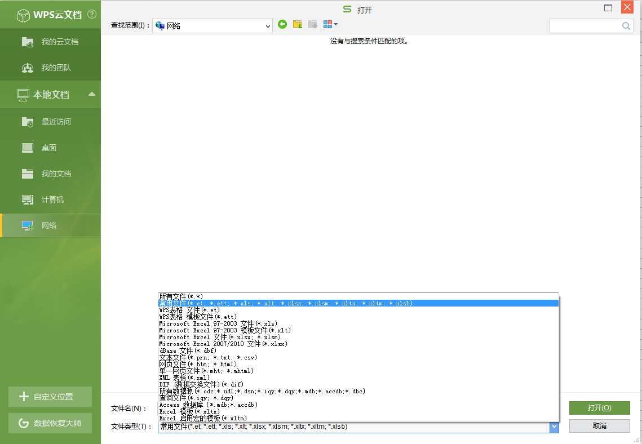Click the 打开(O) button
Viewport: 642px width, 444px height.
coord(599,408)
